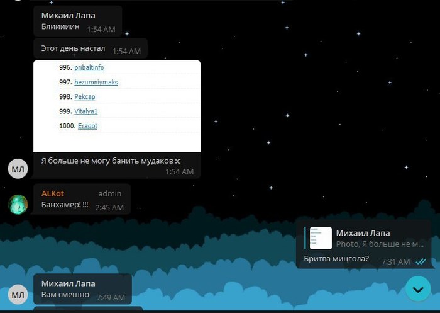This screenshot has height=313, width=440.
Task: Select the Pekcap entry at 998
Action: (84, 97)
